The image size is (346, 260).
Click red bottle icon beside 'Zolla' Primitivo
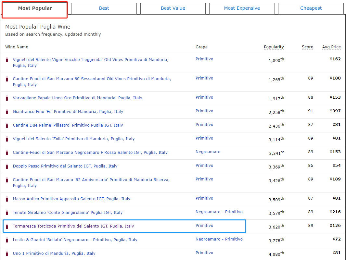7,139
